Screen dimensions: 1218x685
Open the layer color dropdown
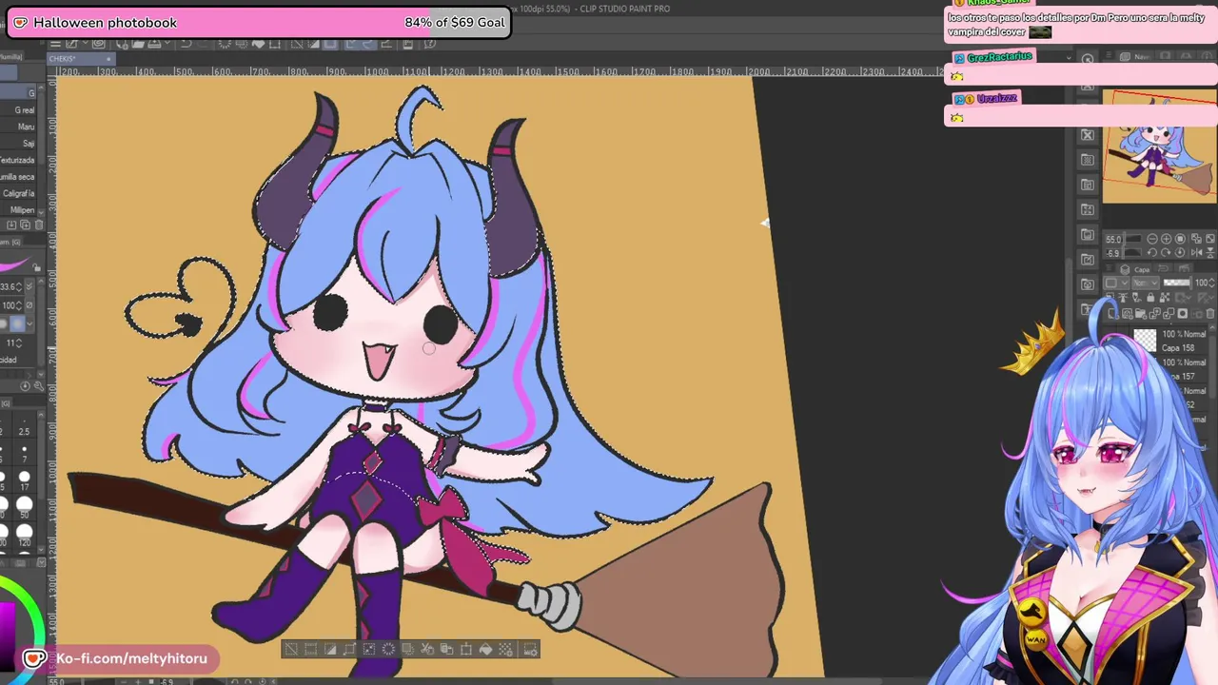(x=1116, y=283)
